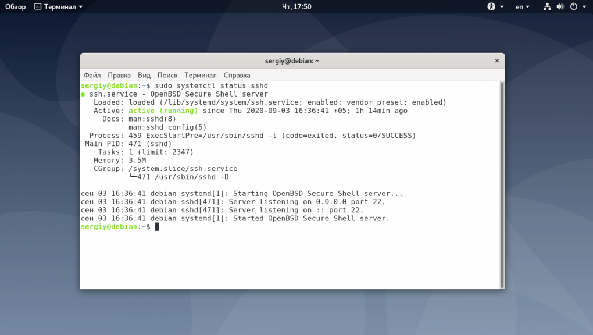Open the Поиск menu
This screenshot has height=335, width=593.
pos(167,76)
